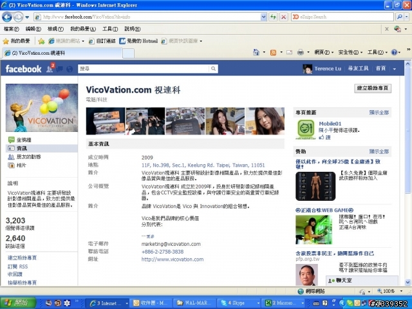Click the 首頁 Home link on Facebook bar
This screenshot has width=412, height=309.
[380, 69]
